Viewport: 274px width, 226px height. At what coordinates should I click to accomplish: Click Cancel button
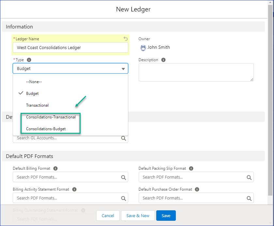(x=108, y=216)
